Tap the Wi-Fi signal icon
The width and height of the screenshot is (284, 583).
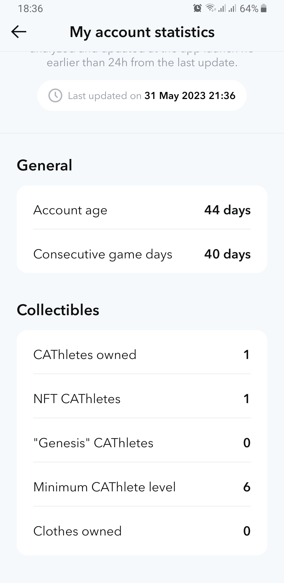pos(211,8)
